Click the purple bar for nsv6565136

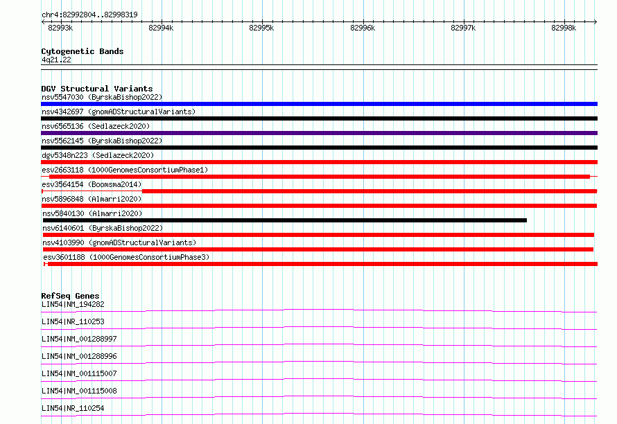(319, 133)
